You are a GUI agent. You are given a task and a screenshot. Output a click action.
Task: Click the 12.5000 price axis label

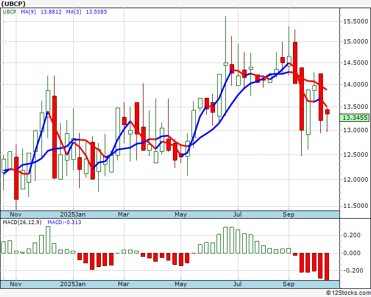(x=356, y=154)
